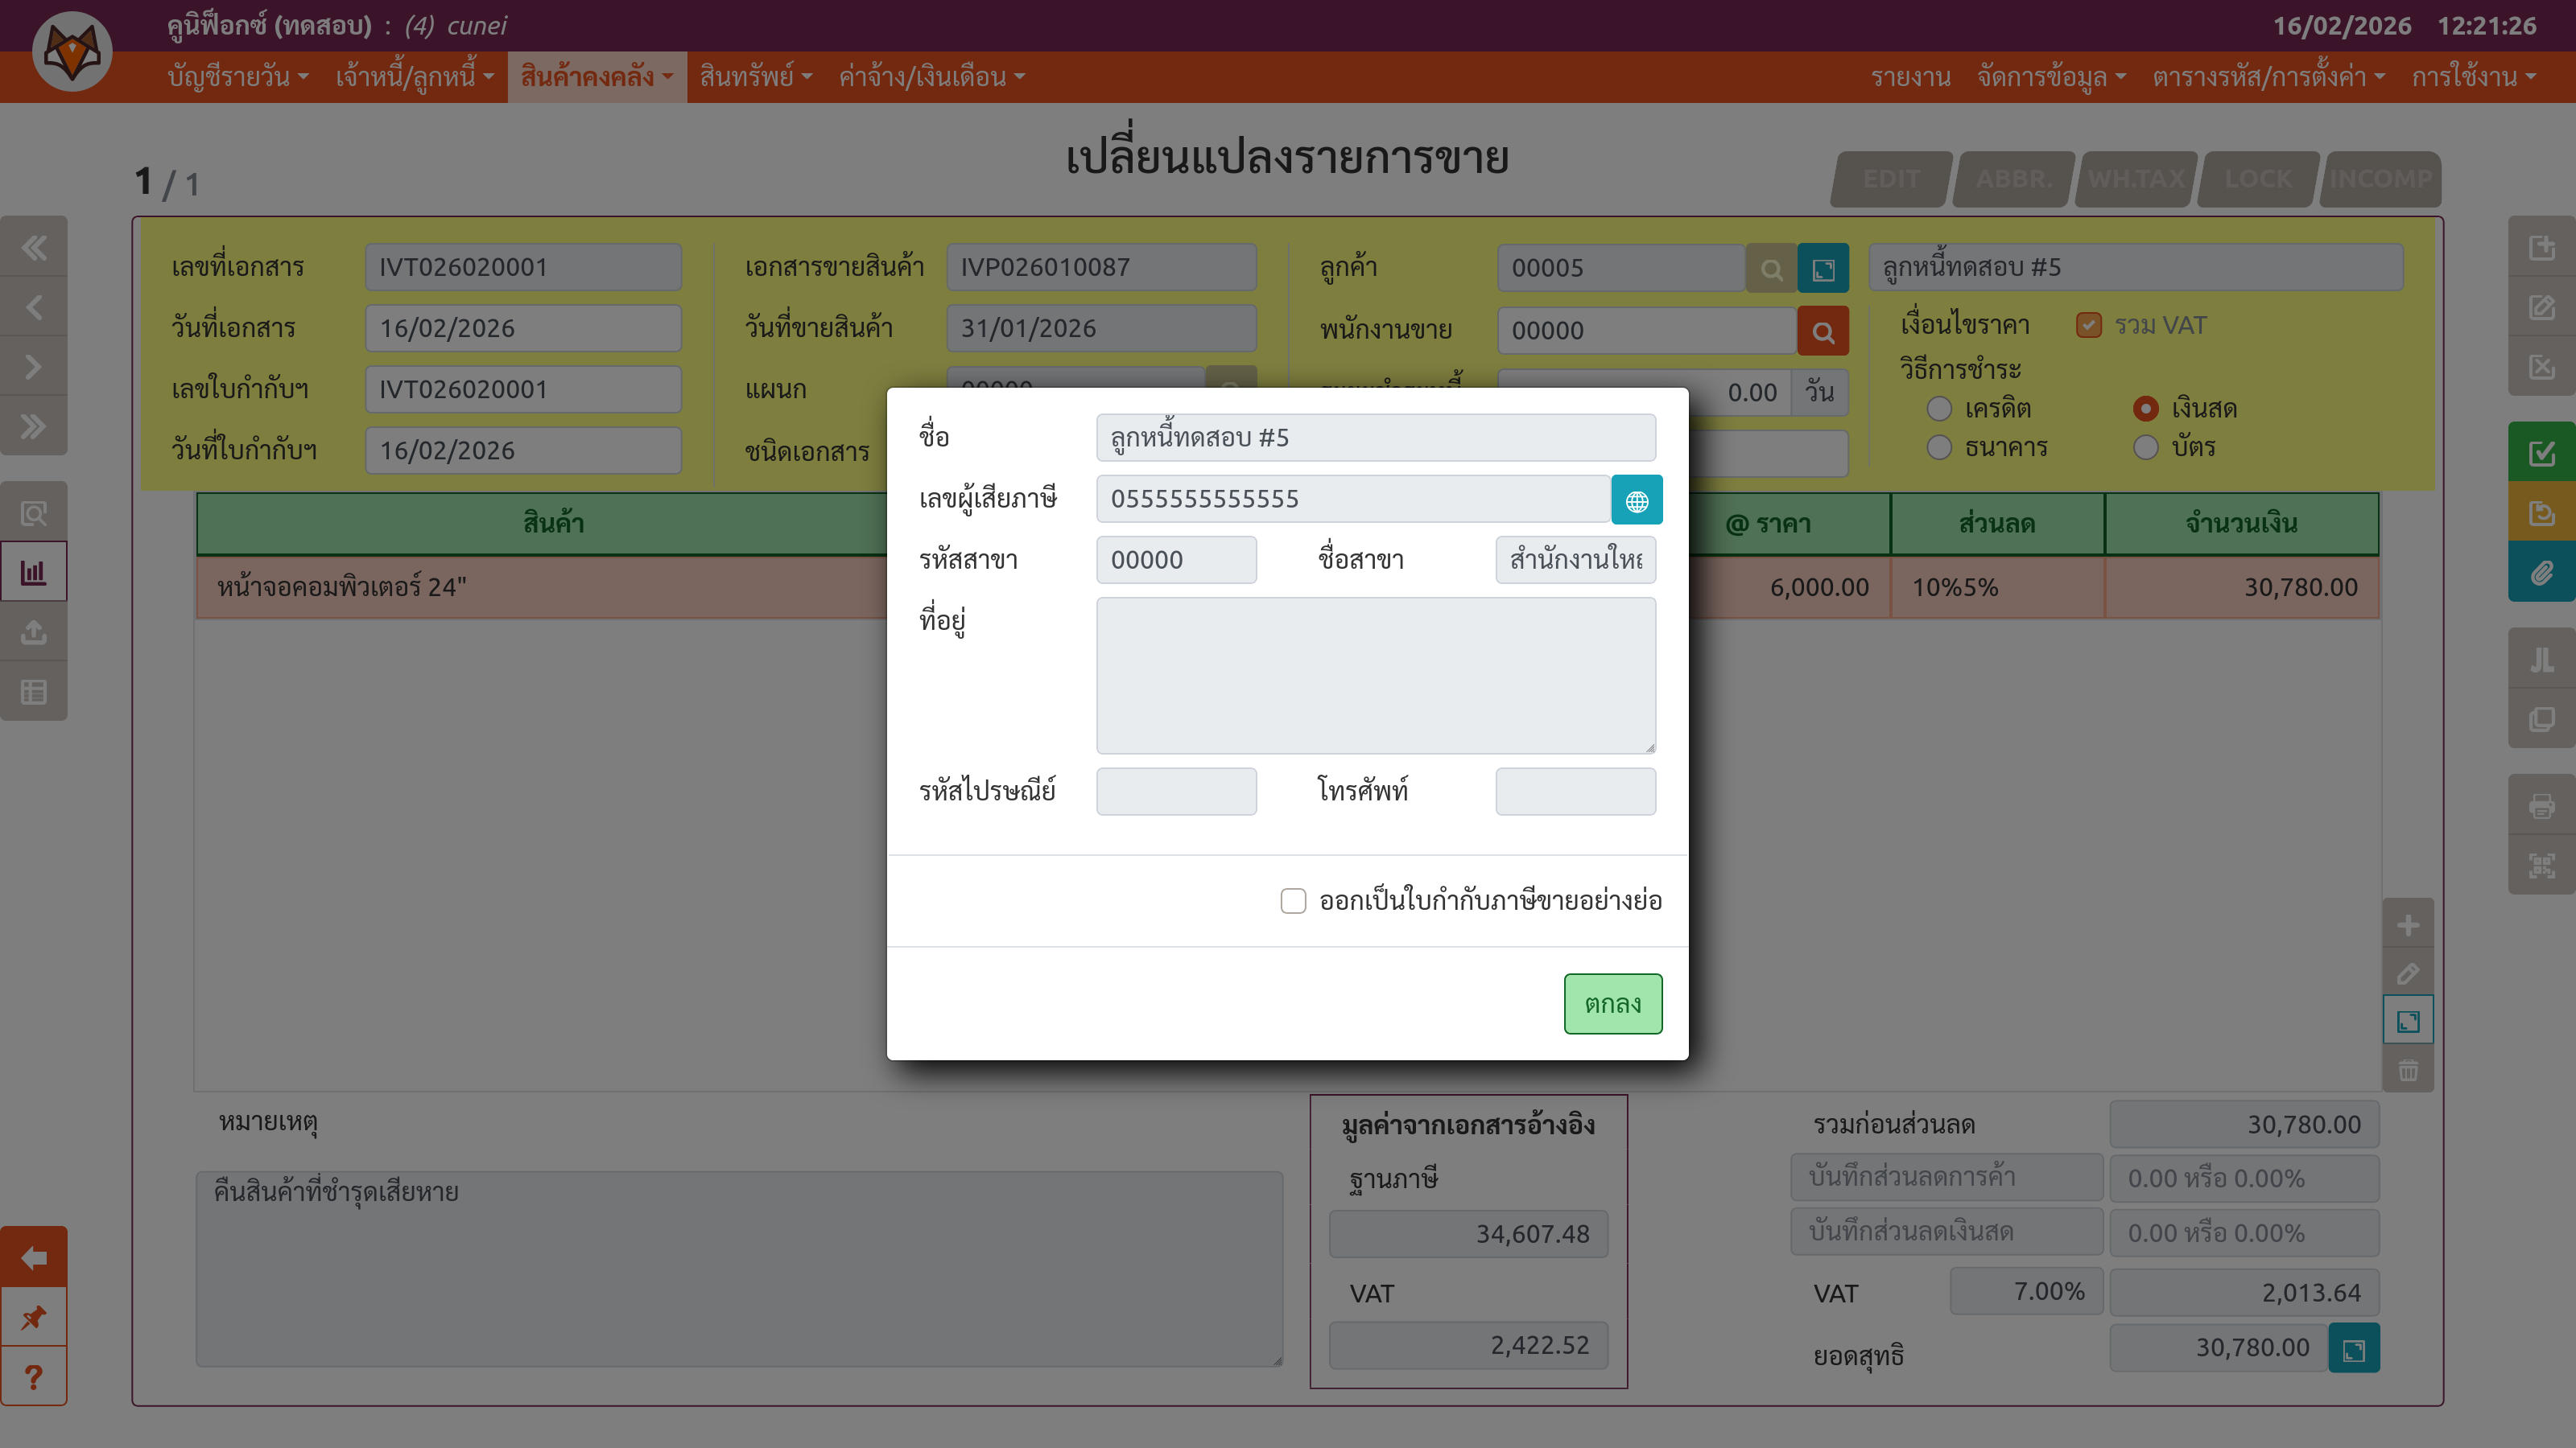Enable the abbreviated tax invoice checkbox
This screenshot has height=1448, width=2576.
coord(1293,901)
